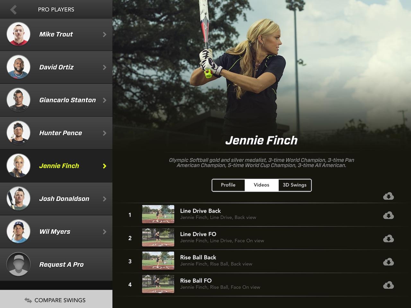Open the Line Drive FO title
This screenshot has width=411, height=308.
[198, 234]
